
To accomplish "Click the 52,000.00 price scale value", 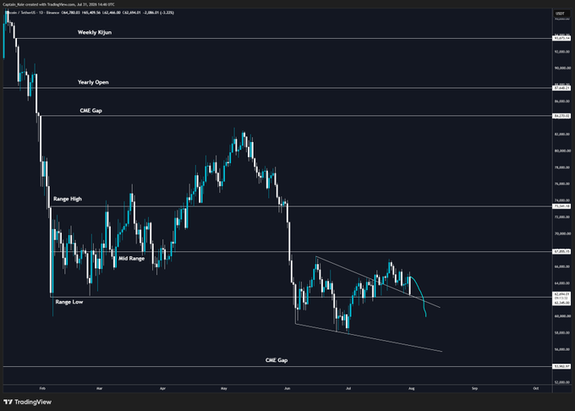I will 563,382.
